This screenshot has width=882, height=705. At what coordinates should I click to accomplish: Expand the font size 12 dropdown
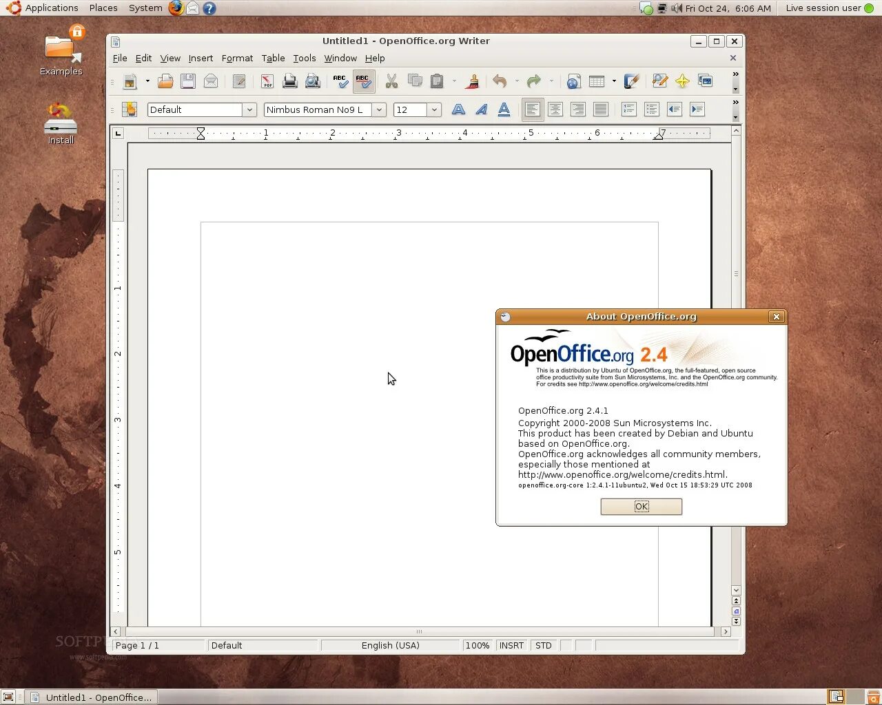point(434,109)
